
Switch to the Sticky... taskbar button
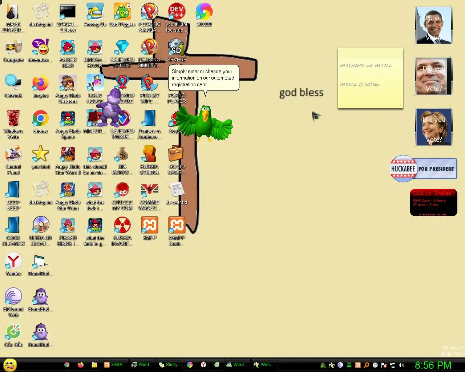pos(169,365)
